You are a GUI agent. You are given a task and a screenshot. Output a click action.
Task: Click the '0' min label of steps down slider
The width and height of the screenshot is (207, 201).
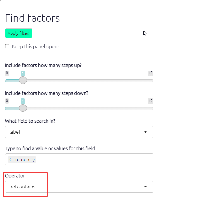click(x=7, y=101)
